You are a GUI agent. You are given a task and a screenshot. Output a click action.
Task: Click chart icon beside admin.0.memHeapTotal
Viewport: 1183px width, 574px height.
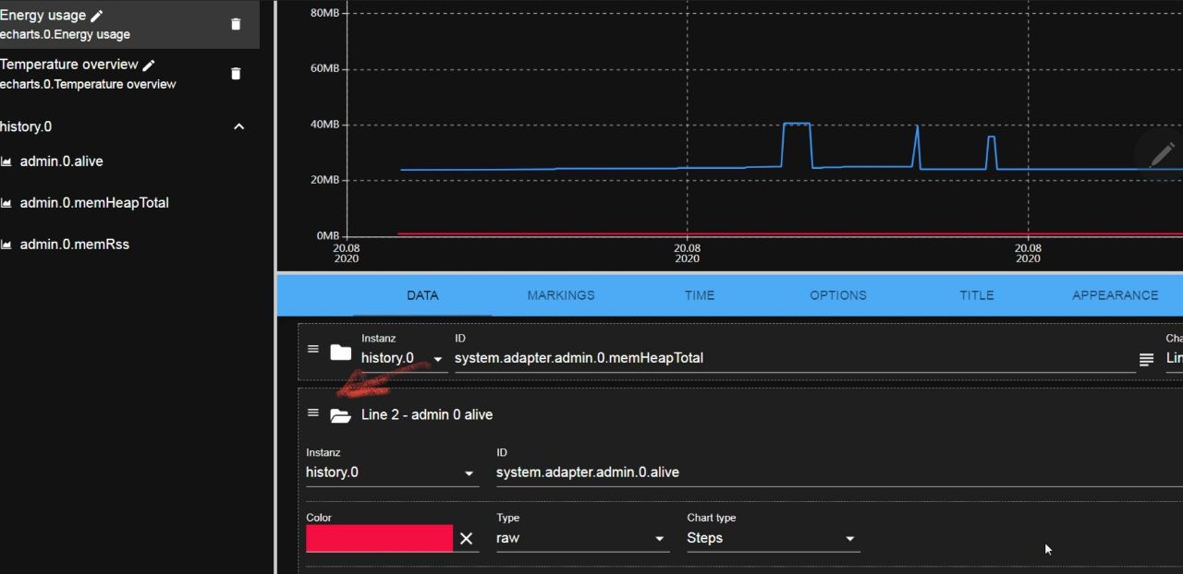click(6, 203)
